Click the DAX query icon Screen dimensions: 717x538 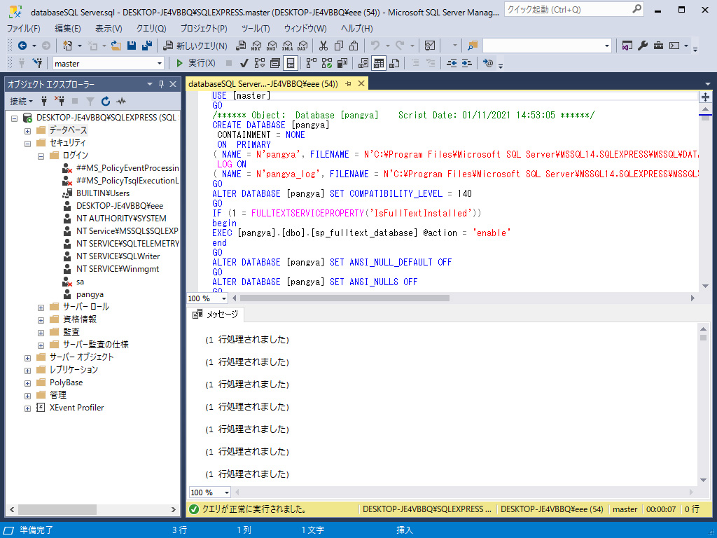click(x=302, y=46)
